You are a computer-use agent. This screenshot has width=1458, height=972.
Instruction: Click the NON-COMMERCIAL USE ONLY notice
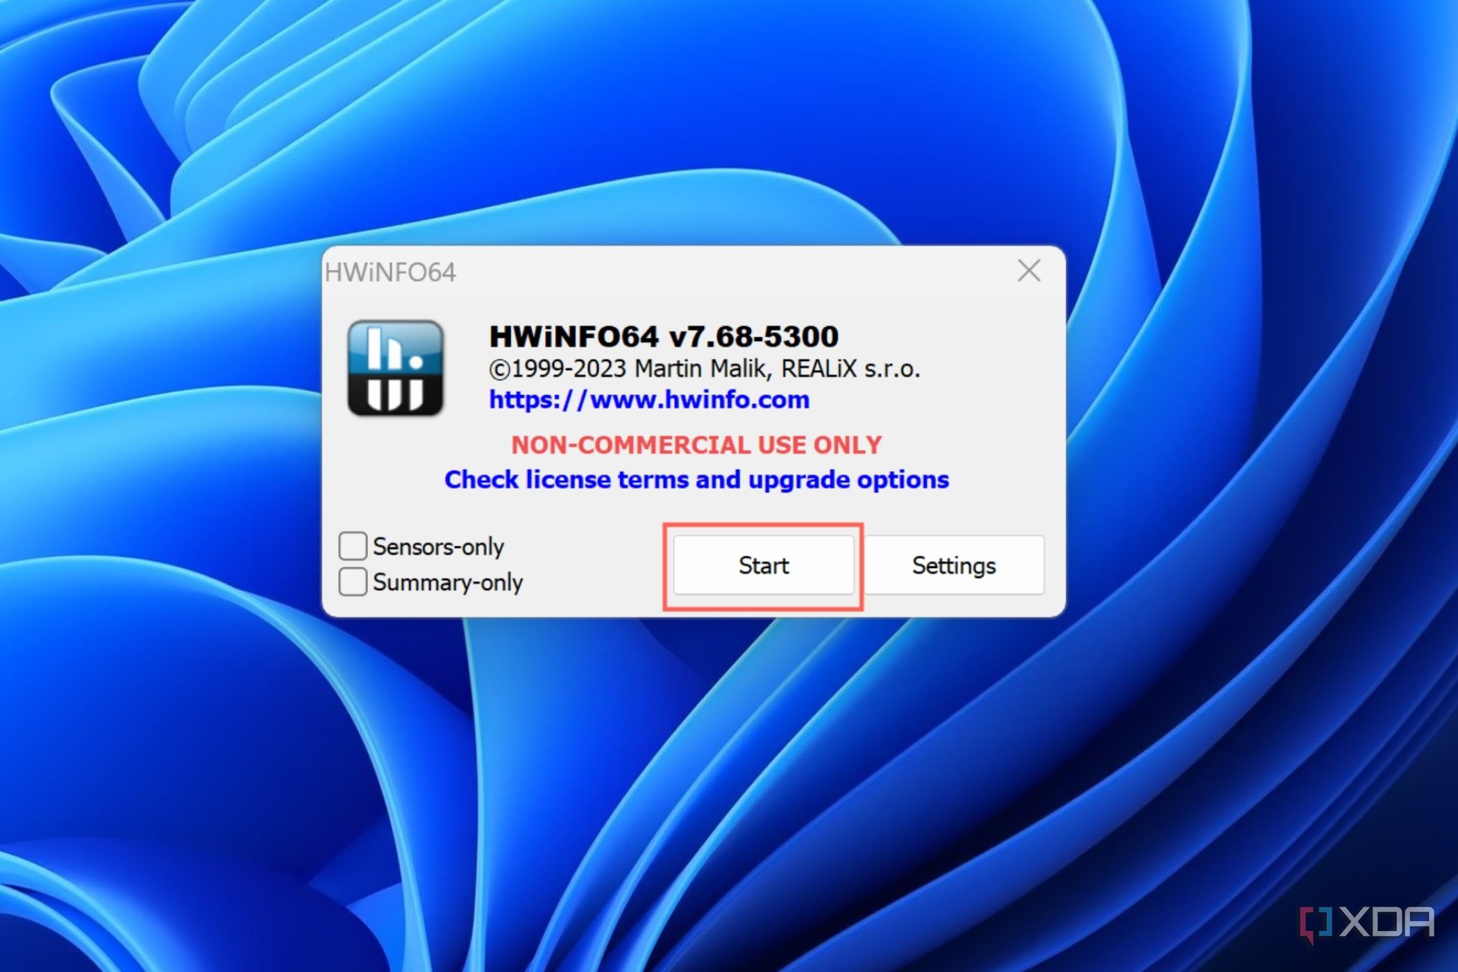pyautogui.click(x=696, y=444)
